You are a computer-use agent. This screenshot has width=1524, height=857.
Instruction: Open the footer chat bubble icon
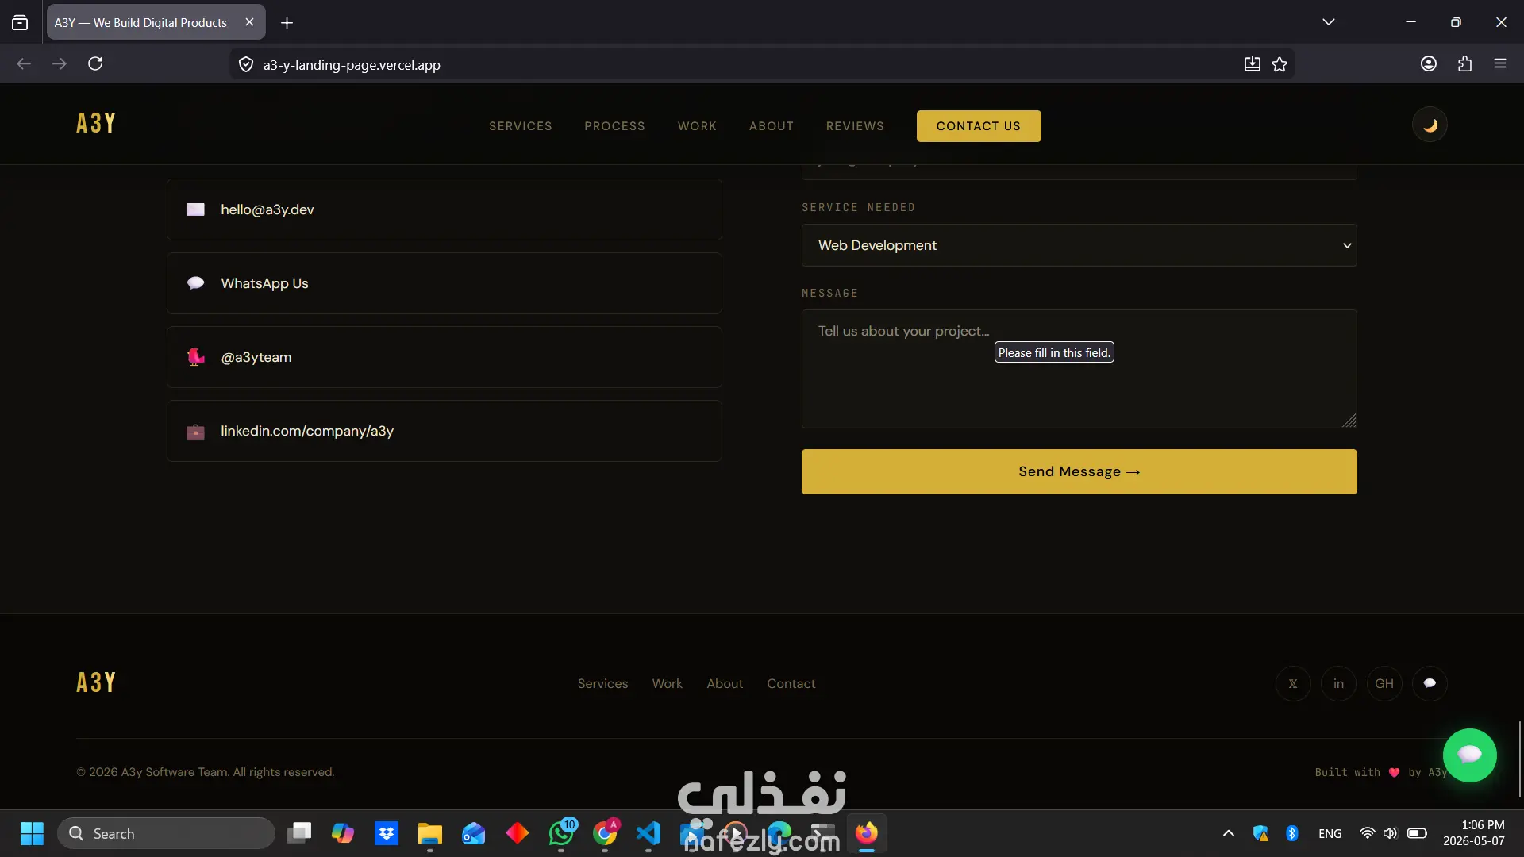[1430, 684]
